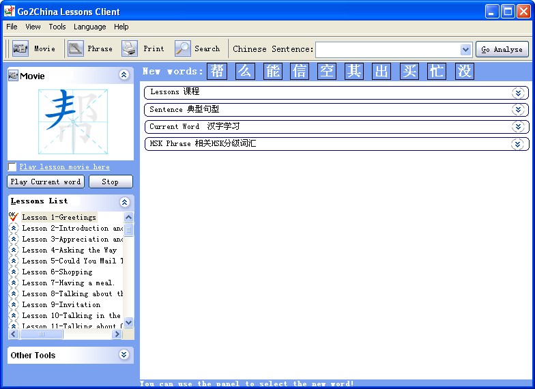Viewport: 535px width, 389px height.
Task: Collapse the Lessons List panel
Action: point(124,202)
